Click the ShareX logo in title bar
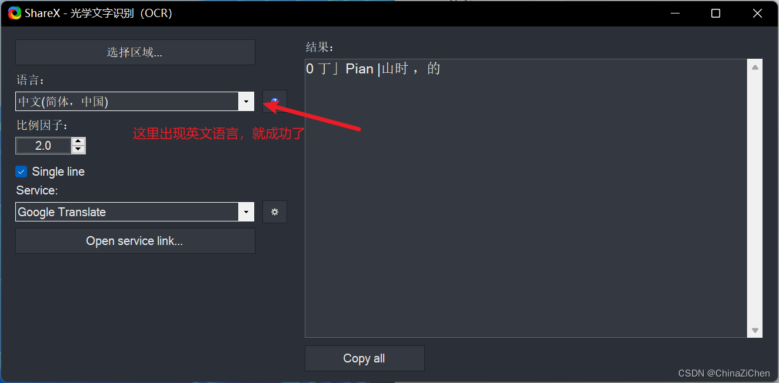The height and width of the screenshot is (383, 779). click(15, 13)
